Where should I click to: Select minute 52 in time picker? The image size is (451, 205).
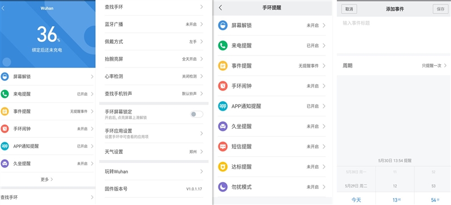click(434, 172)
